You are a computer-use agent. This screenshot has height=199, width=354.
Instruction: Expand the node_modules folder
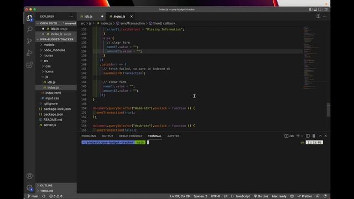[x=54, y=50]
